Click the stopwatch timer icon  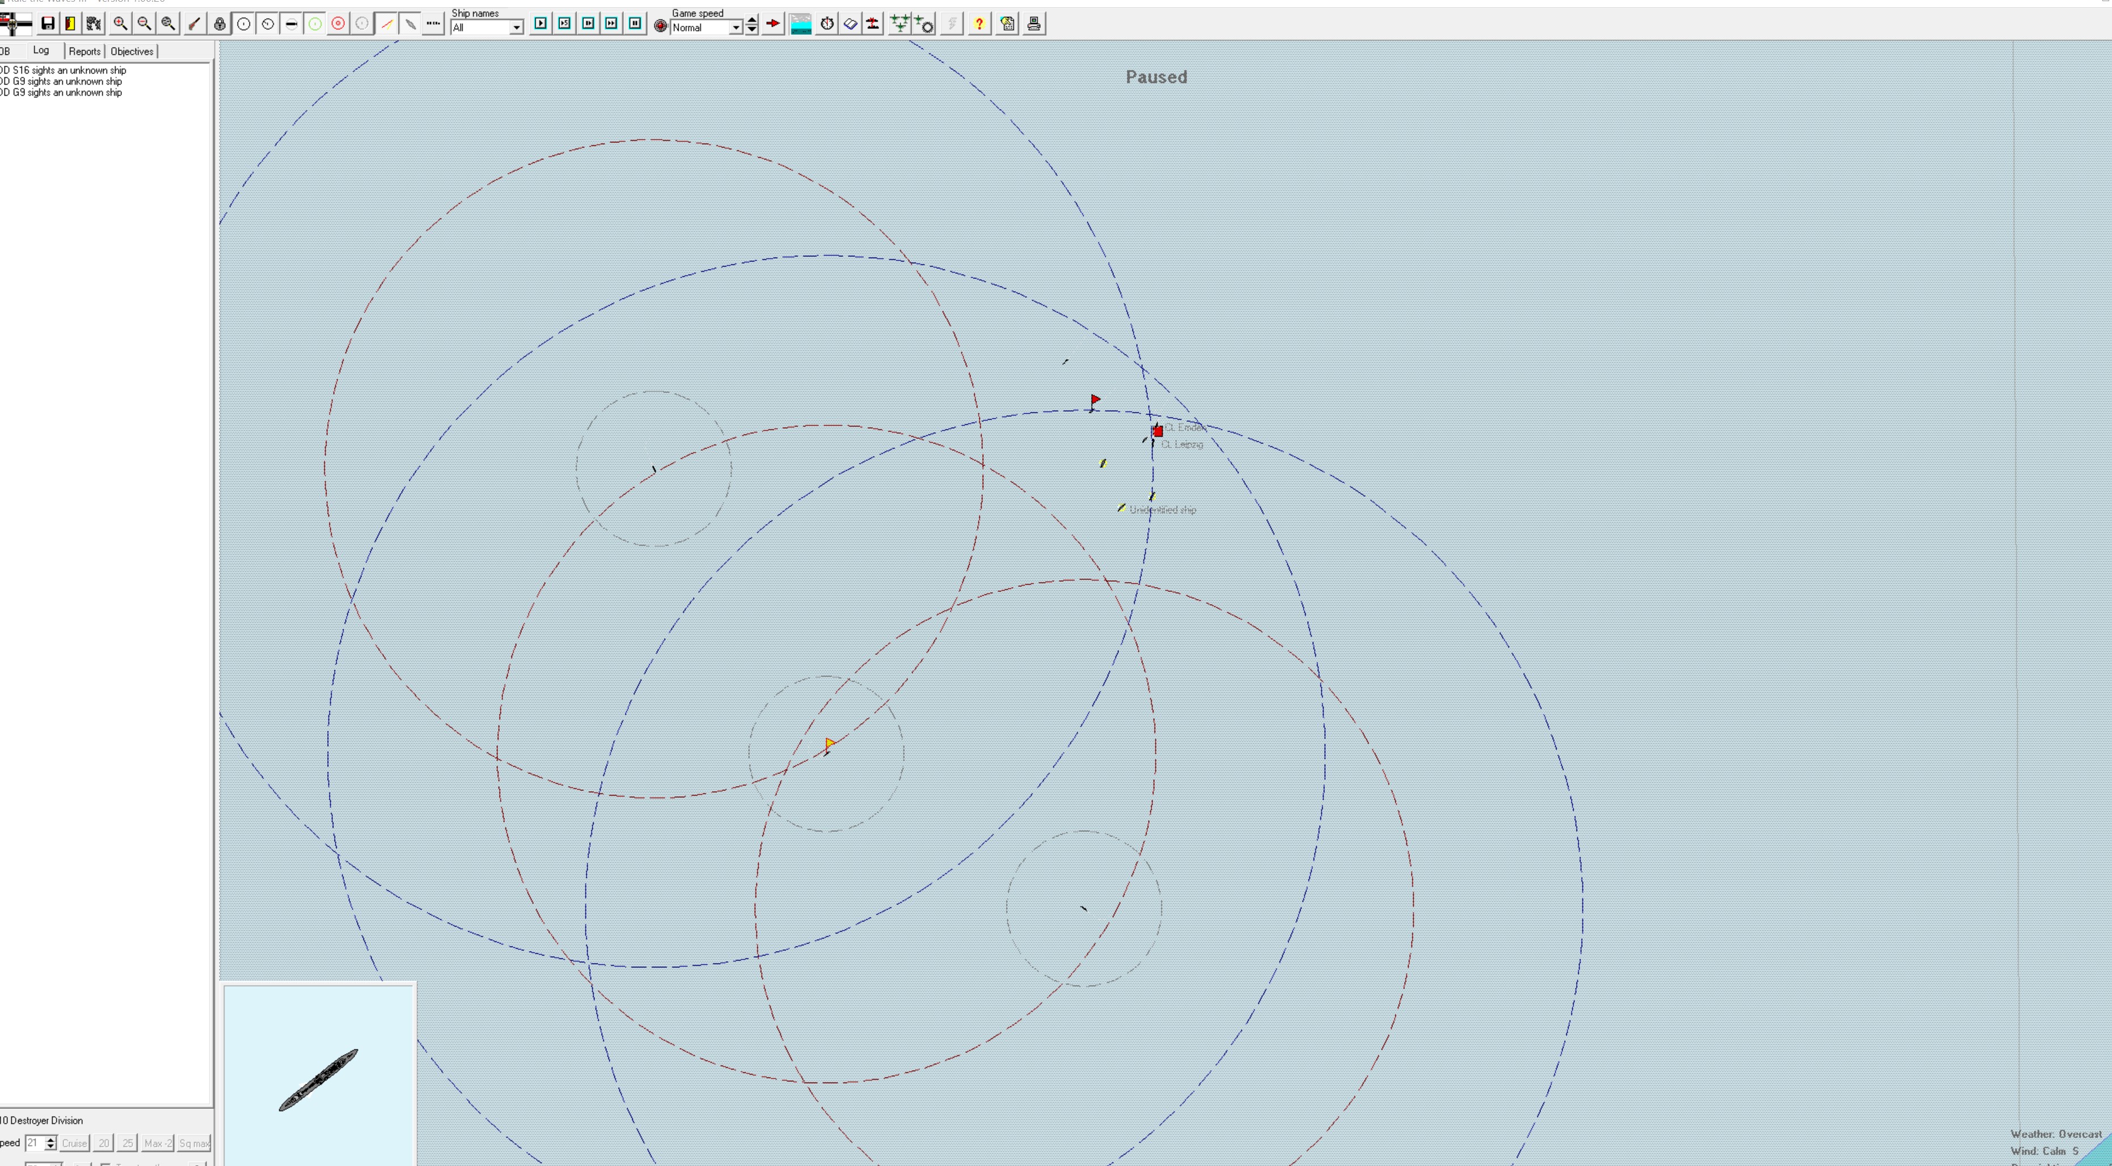(827, 24)
